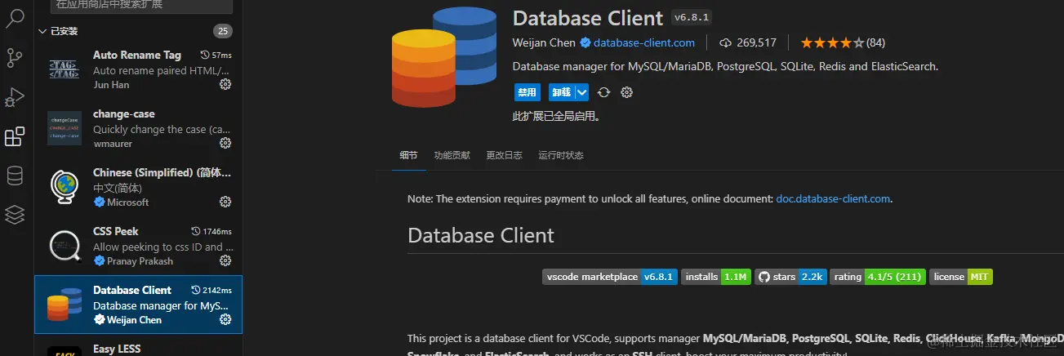Image resolution: width=1064 pixels, height=356 pixels.
Task: Open the Database explorer icon in activity bar
Action: 15,176
